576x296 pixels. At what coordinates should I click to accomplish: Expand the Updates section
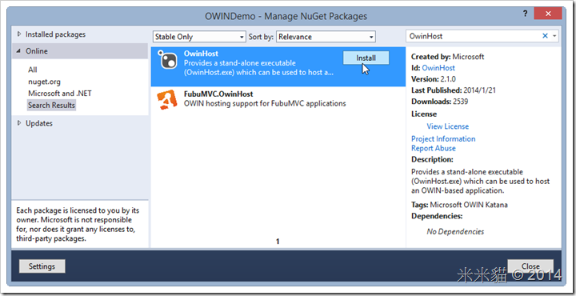[x=19, y=123]
